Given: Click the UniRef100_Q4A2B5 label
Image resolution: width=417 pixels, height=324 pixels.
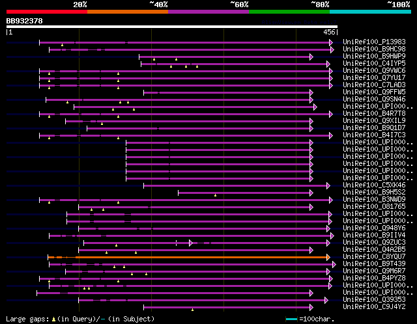Looking at the screenshot, I should coord(374,249).
